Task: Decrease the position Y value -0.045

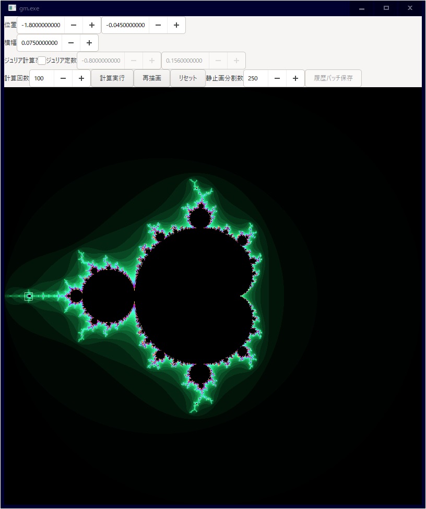Action: click(x=158, y=25)
